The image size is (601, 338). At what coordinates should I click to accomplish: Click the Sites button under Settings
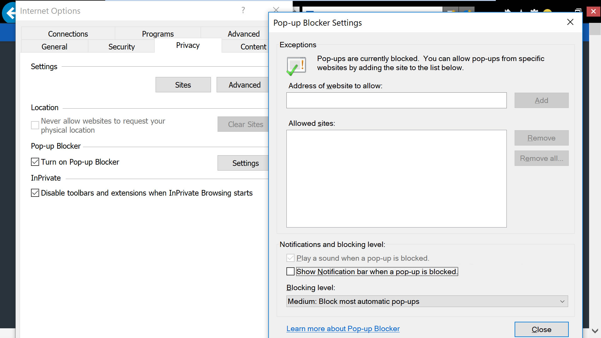coord(183,85)
